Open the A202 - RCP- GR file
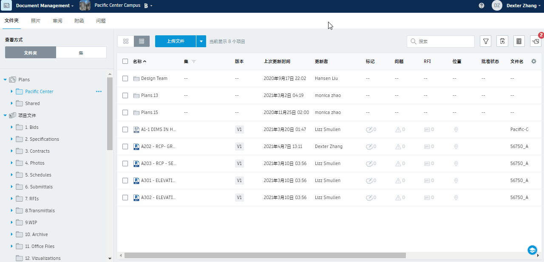 [158, 146]
